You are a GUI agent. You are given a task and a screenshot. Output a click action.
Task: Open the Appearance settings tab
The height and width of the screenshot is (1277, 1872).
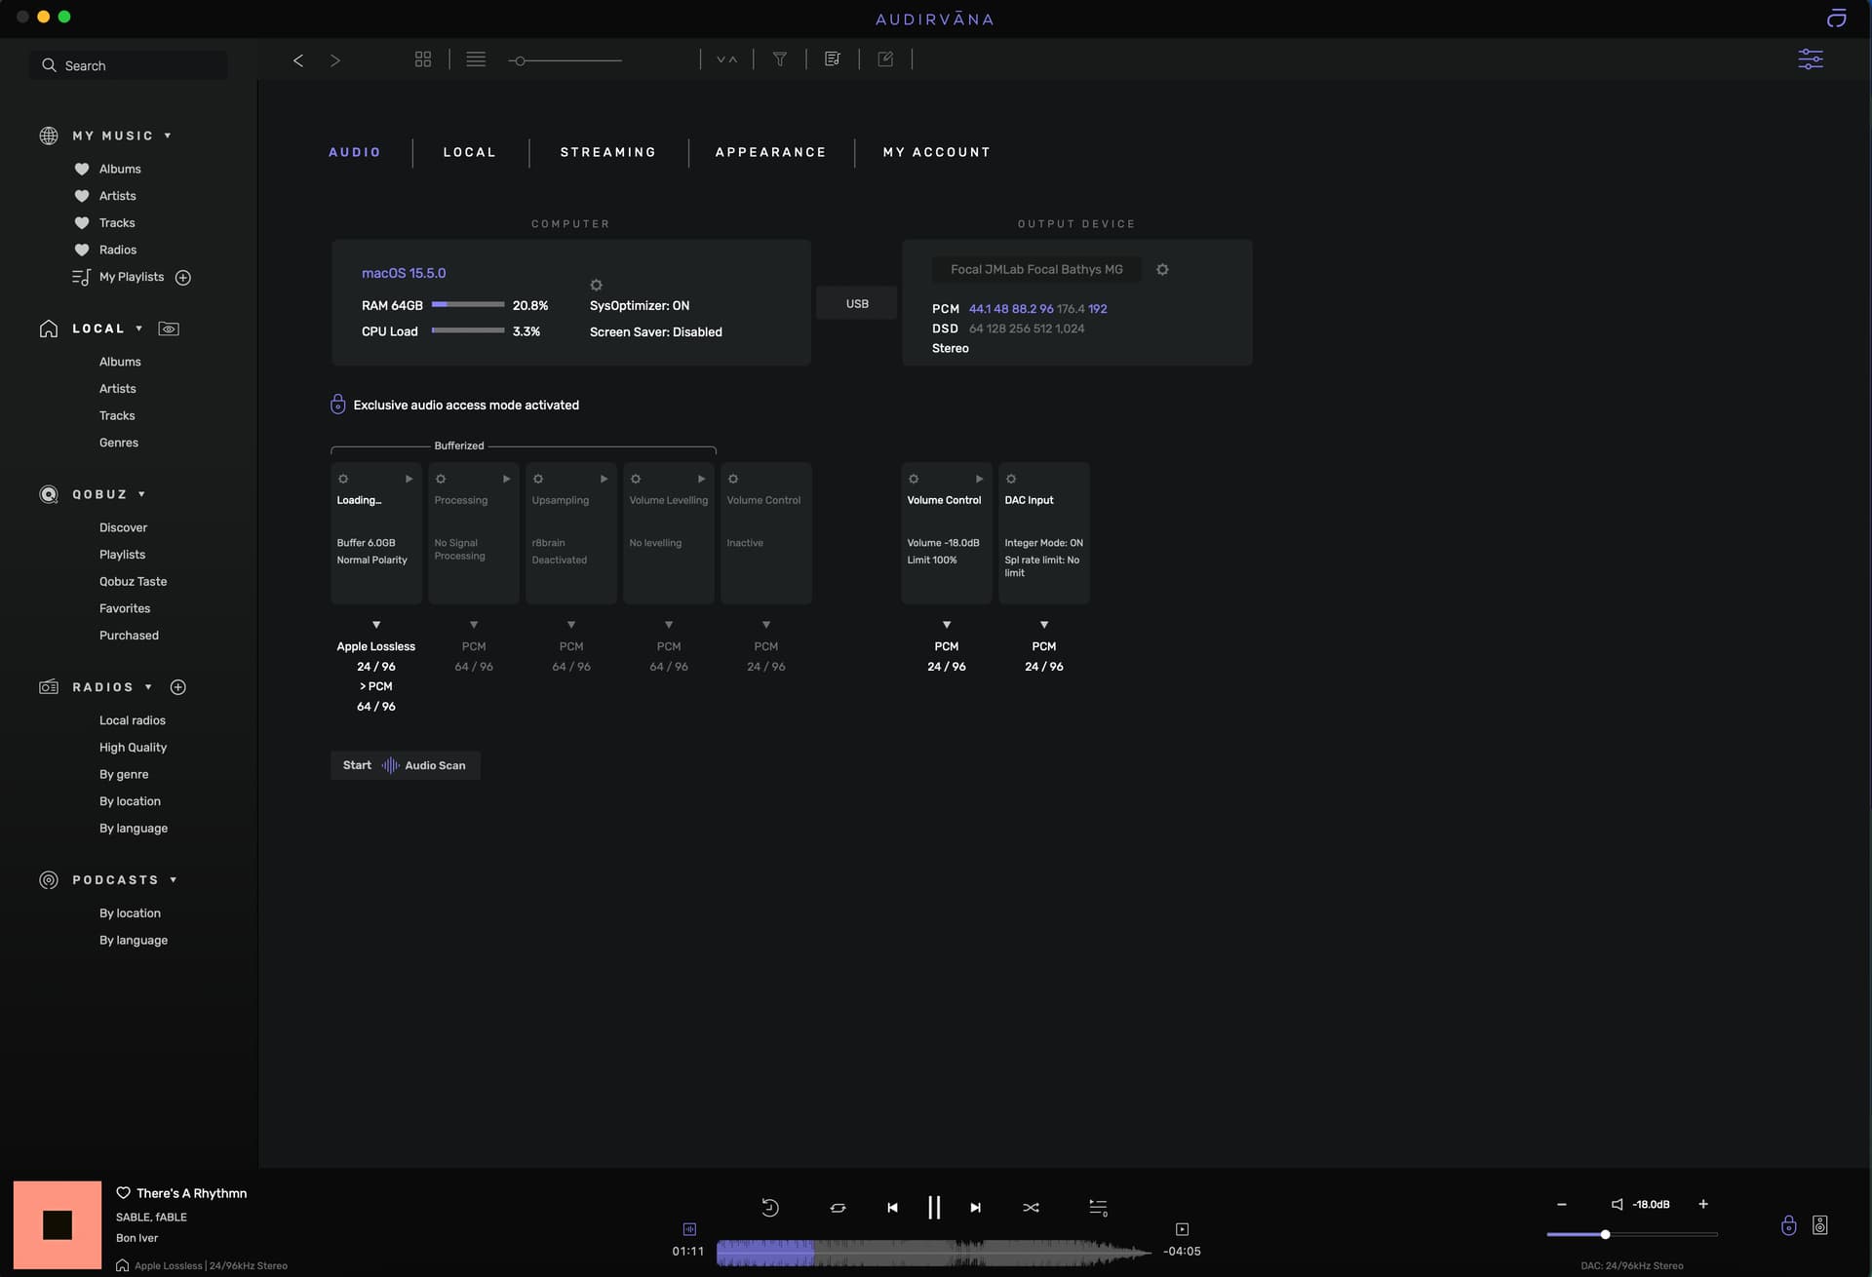[770, 153]
